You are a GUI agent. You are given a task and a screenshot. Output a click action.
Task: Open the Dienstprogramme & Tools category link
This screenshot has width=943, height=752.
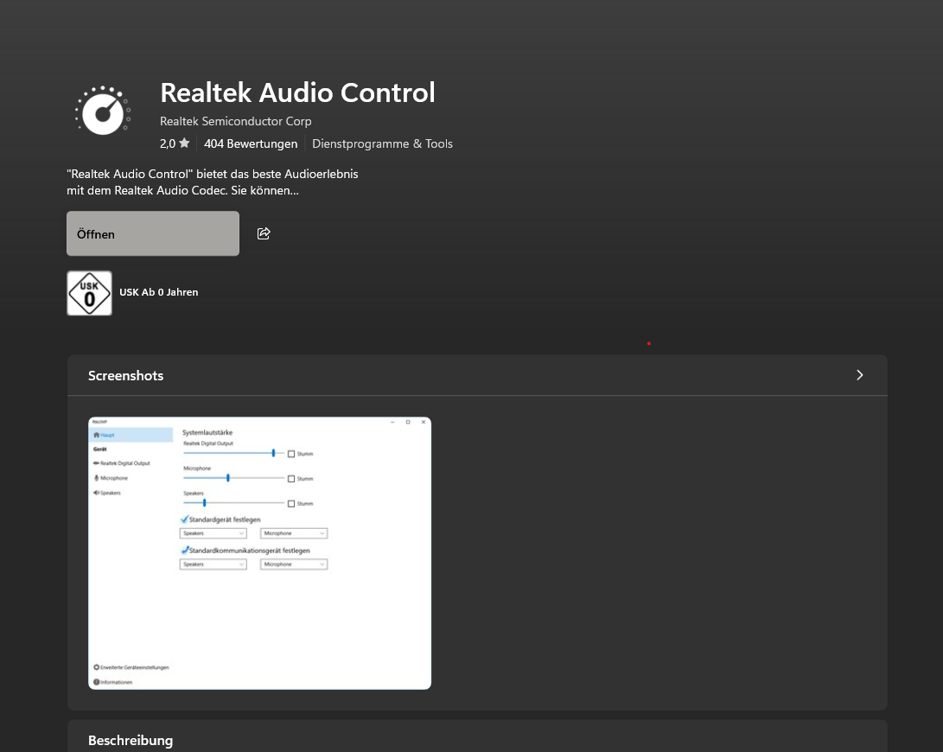click(382, 143)
